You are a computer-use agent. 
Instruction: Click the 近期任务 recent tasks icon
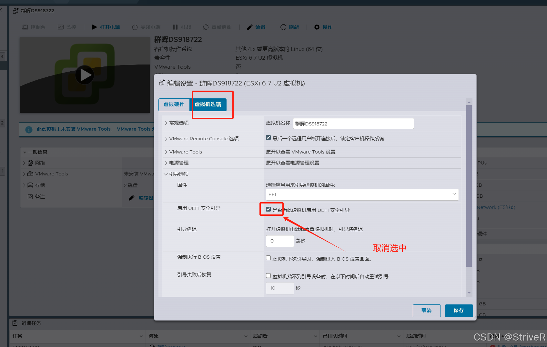[15, 323]
